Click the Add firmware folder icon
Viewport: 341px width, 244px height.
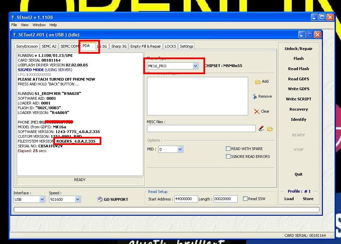point(258,82)
